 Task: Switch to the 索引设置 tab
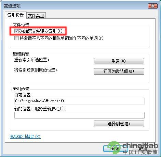pos(16,15)
